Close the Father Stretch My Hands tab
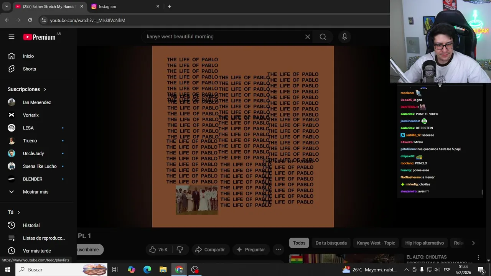Viewport: 491px width, 276px height. (x=82, y=7)
